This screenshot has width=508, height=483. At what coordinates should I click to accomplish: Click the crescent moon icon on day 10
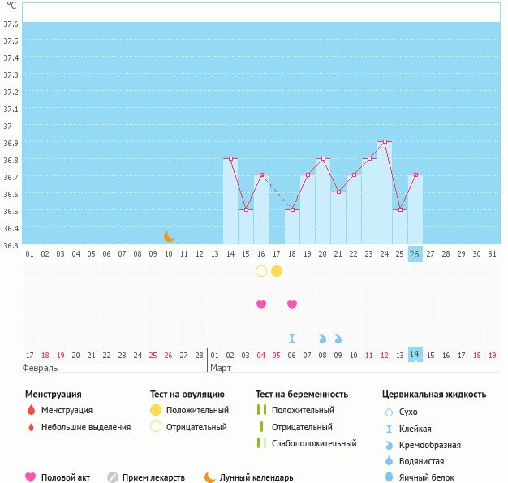[170, 236]
